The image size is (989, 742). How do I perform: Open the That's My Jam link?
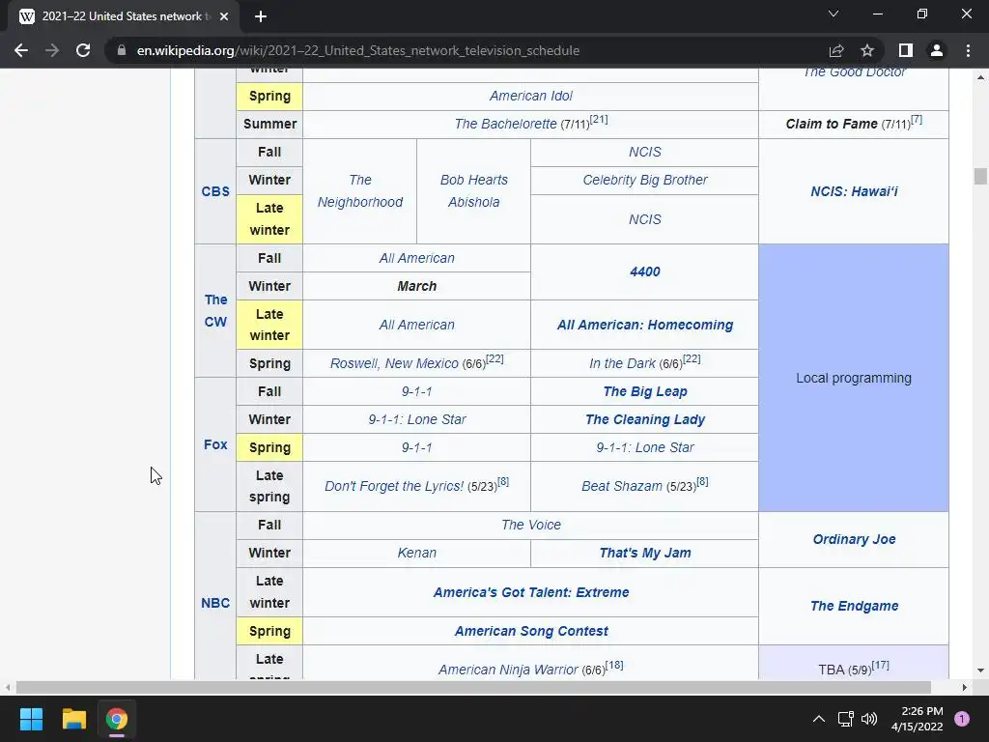coord(644,553)
